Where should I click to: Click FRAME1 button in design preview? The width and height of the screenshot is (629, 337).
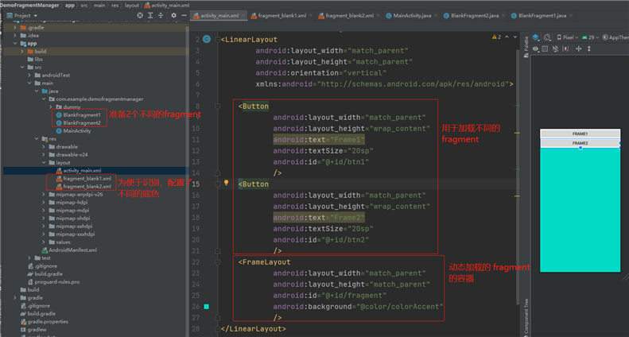tap(580, 134)
